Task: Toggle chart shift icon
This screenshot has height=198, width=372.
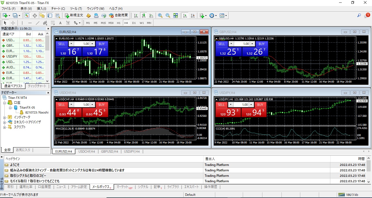Action: tap(193, 15)
